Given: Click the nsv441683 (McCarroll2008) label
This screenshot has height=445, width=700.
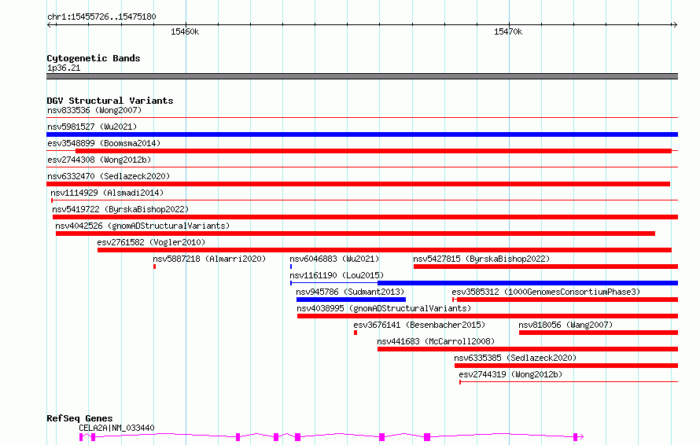Looking at the screenshot, I should pyautogui.click(x=436, y=341).
